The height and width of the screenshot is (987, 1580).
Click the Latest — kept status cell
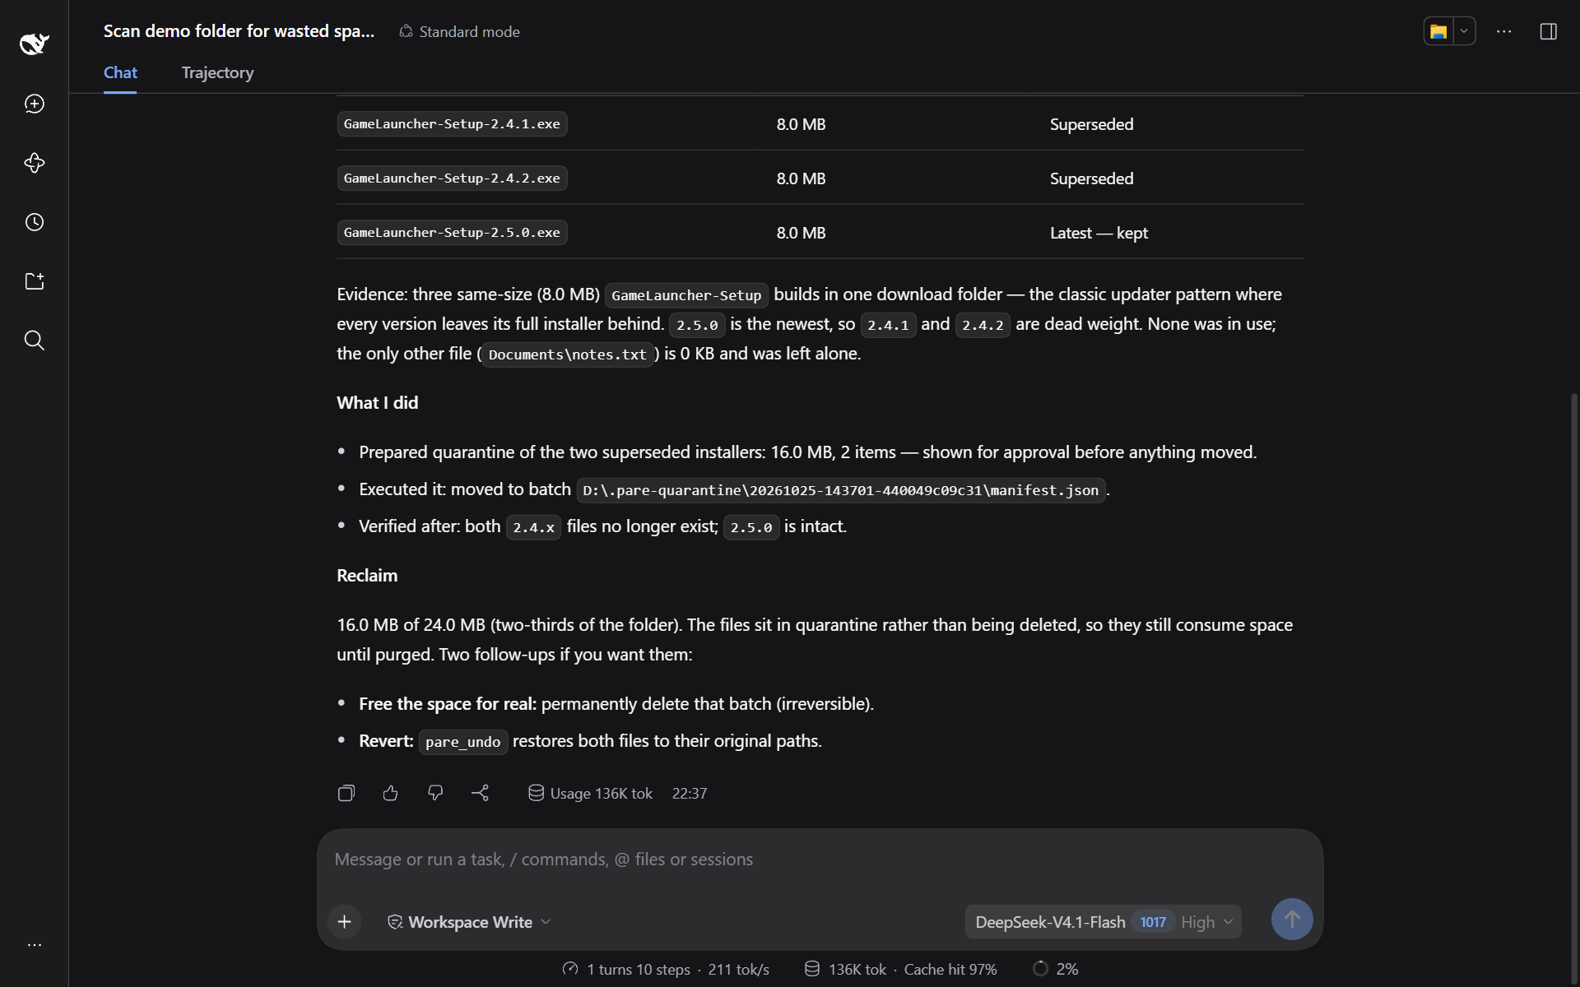1099,233
